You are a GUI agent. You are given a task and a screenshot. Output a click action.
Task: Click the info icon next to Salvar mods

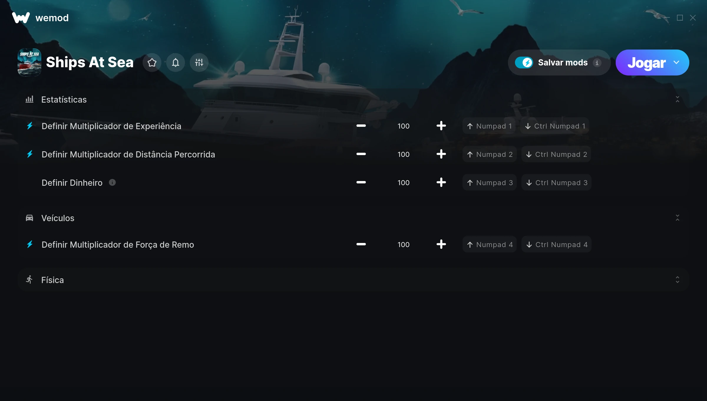tap(597, 63)
